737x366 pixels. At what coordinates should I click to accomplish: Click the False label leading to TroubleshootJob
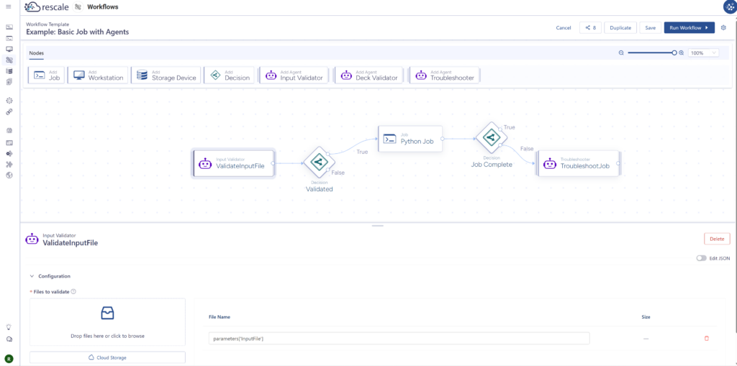(x=527, y=148)
